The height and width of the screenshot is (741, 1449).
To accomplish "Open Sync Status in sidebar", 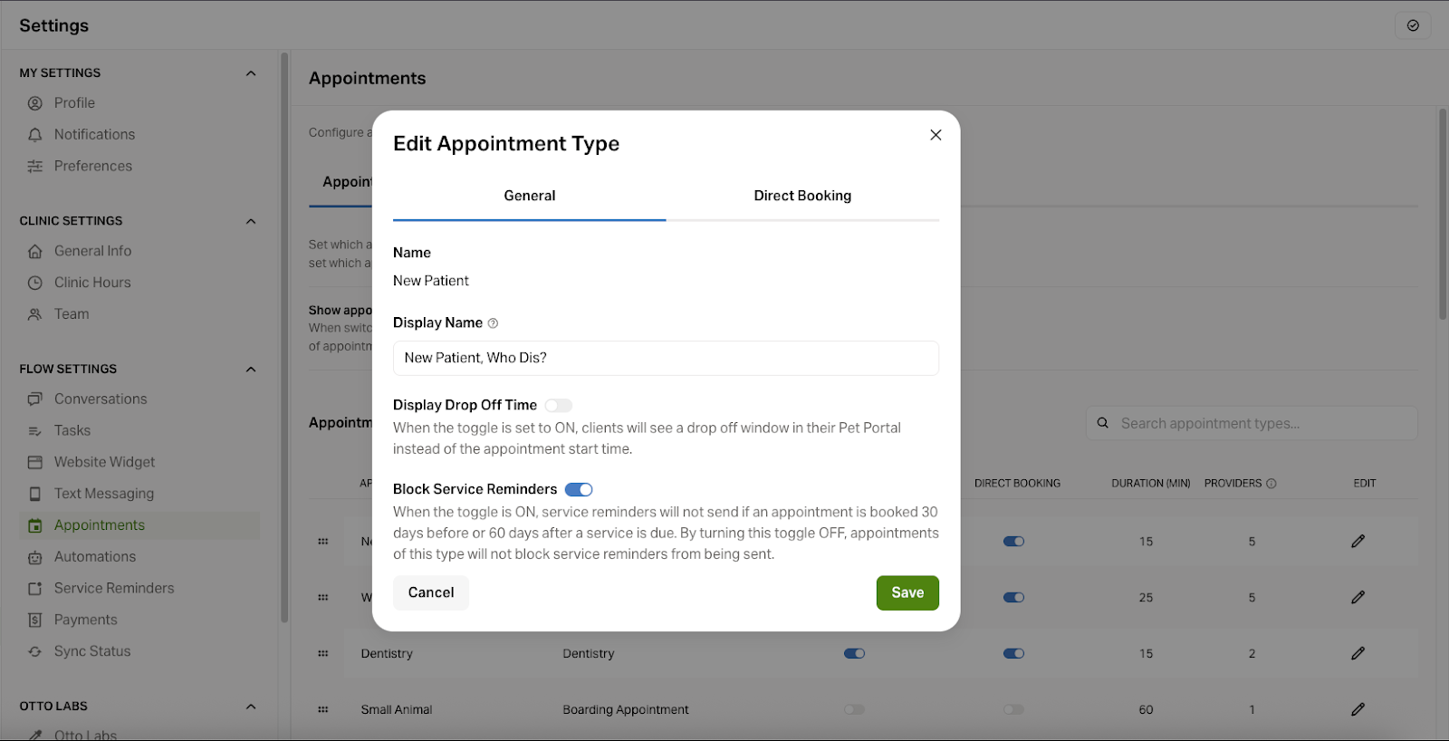I will click(x=91, y=651).
